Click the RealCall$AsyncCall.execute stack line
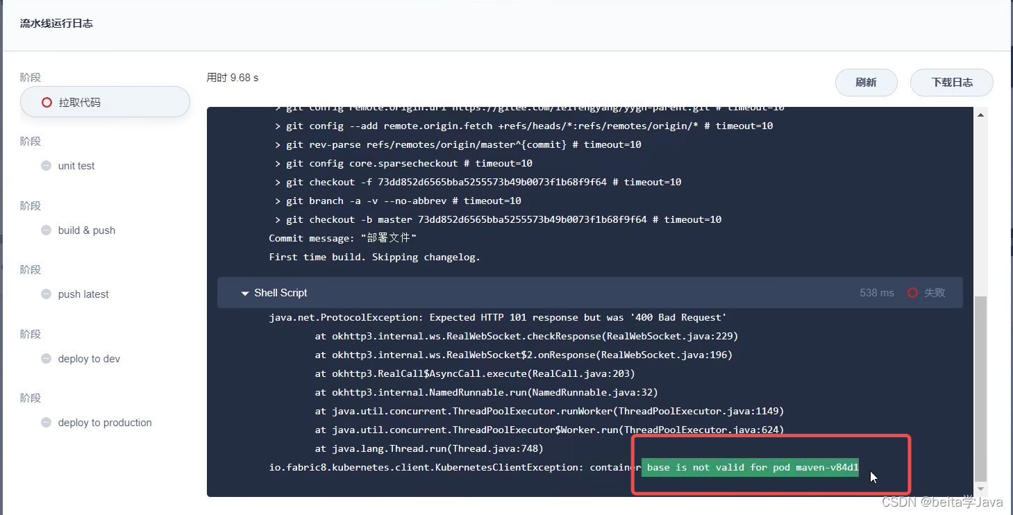Viewport: 1013px width, 515px height. tap(475, 373)
